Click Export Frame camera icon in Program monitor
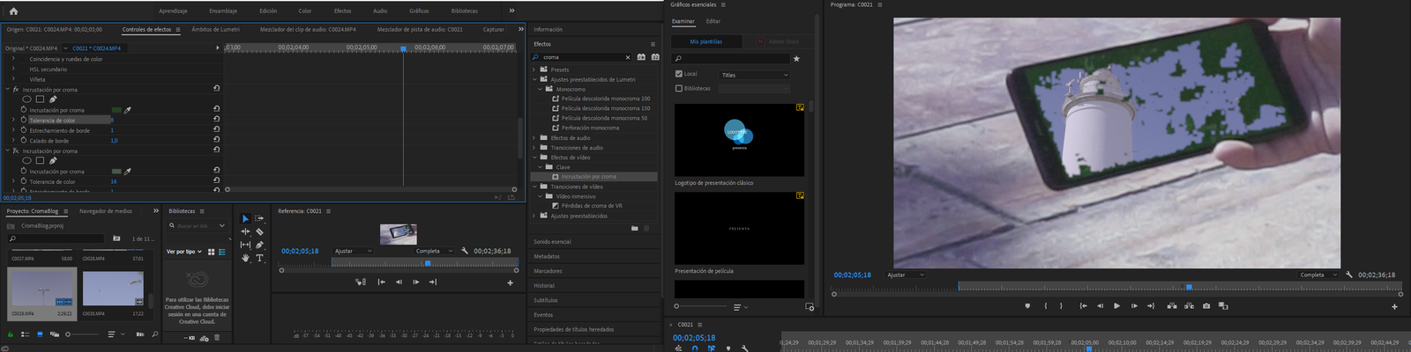The height and width of the screenshot is (352, 1411). tap(1206, 306)
